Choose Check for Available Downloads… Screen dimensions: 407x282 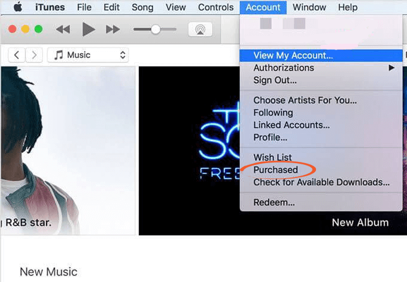[321, 182]
